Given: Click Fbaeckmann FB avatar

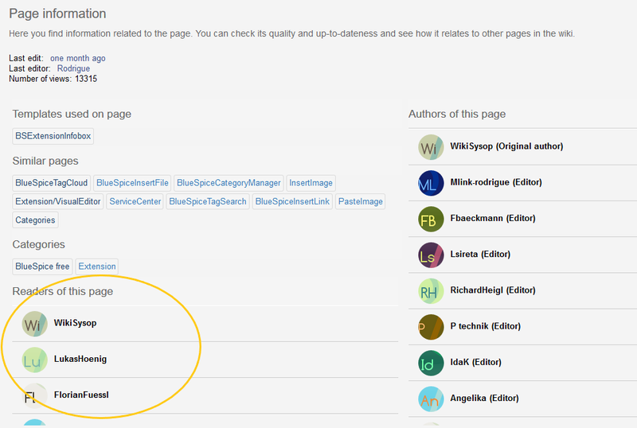Looking at the screenshot, I should point(431,220).
